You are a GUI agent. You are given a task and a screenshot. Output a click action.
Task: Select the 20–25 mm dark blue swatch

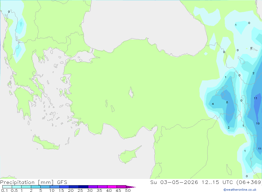coord(74,187)
